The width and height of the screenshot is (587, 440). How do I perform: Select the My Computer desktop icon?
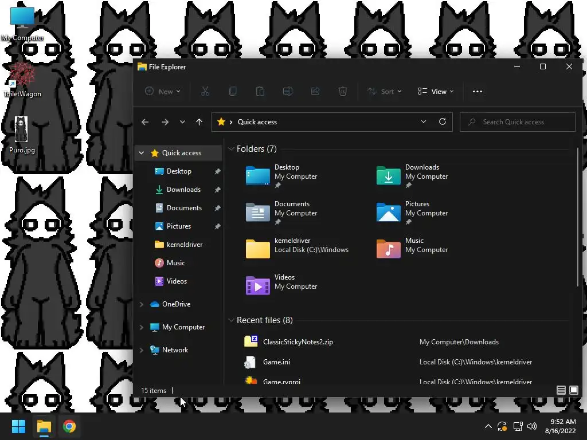pyautogui.click(x=22, y=24)
